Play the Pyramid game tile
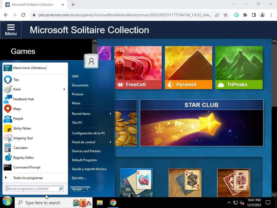 coord(189,67)
